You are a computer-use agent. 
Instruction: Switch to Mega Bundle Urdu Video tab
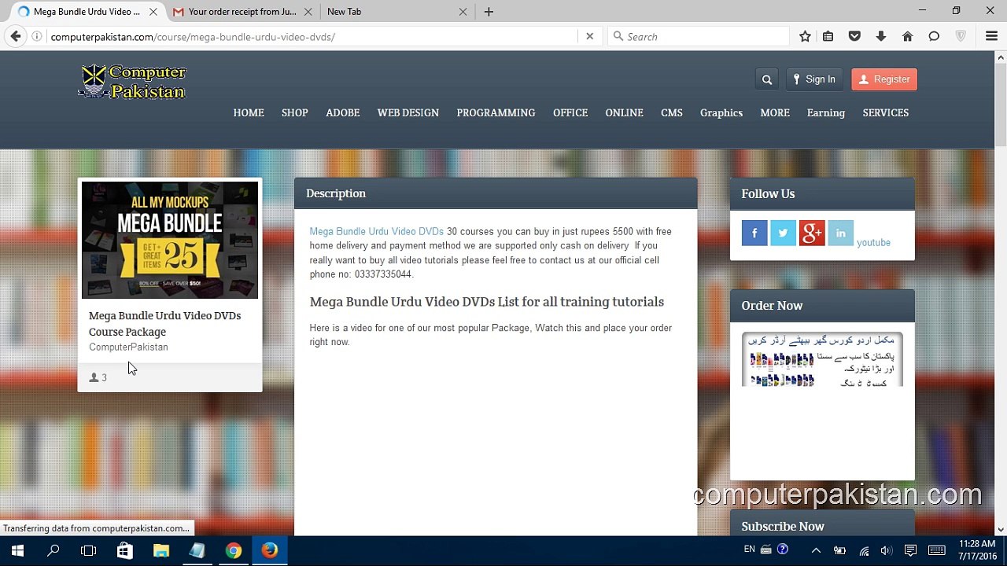pyautogui.click(x=87, y=12)
